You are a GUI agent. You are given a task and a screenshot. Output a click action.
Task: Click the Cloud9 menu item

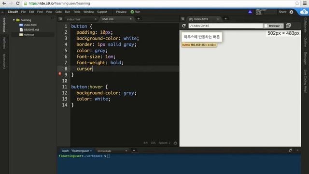pos(13,12)
